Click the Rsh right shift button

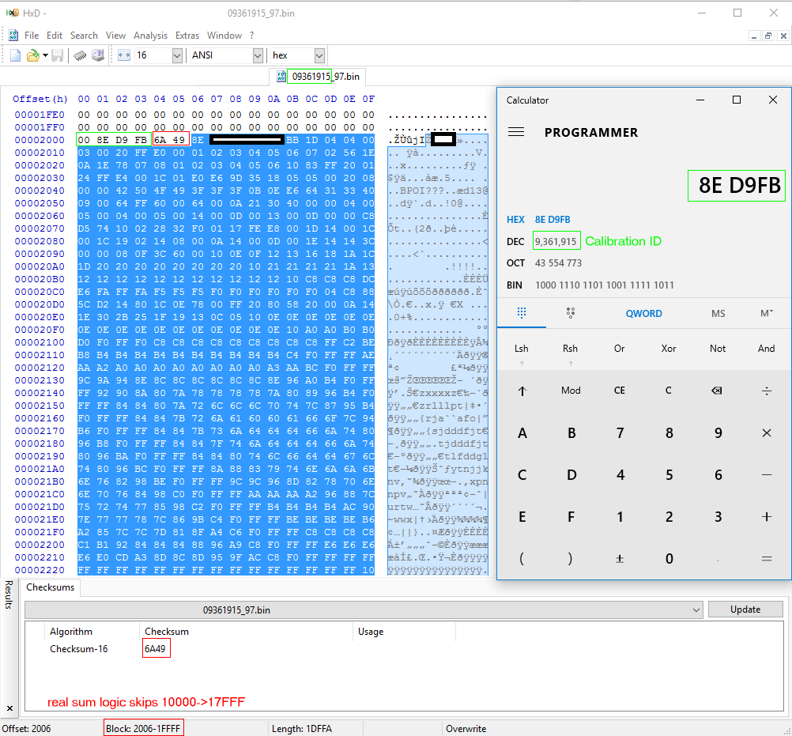point(570,348)
